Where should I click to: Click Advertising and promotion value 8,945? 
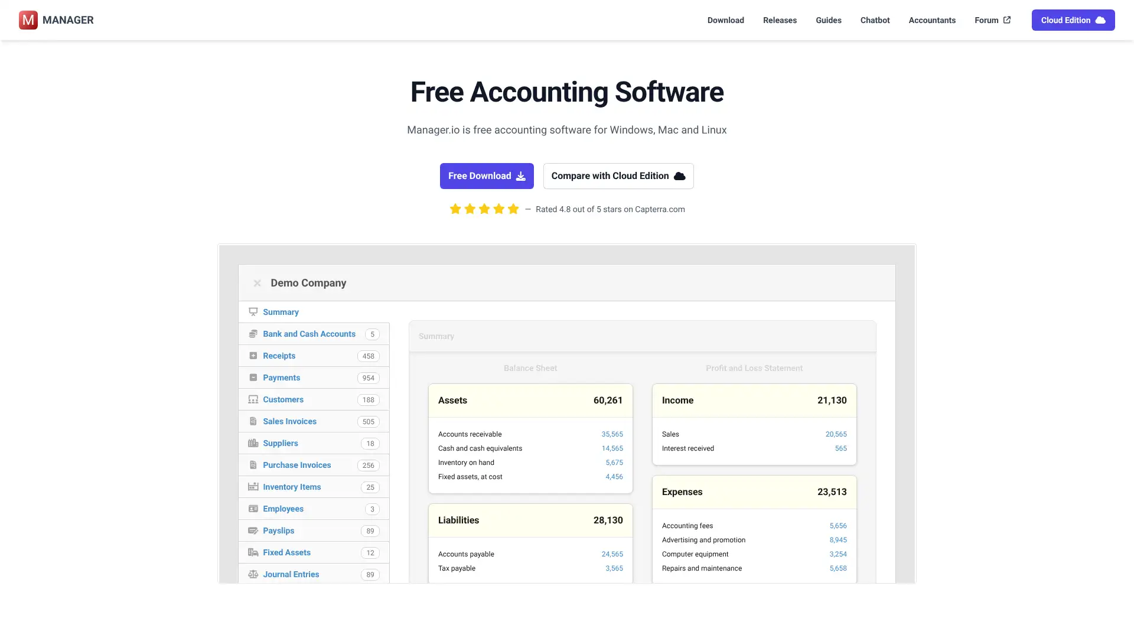[x=838, y=540]
